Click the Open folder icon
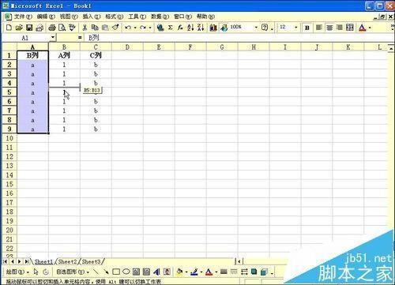The width and height of the screenshot is (395, 285). 19,28
